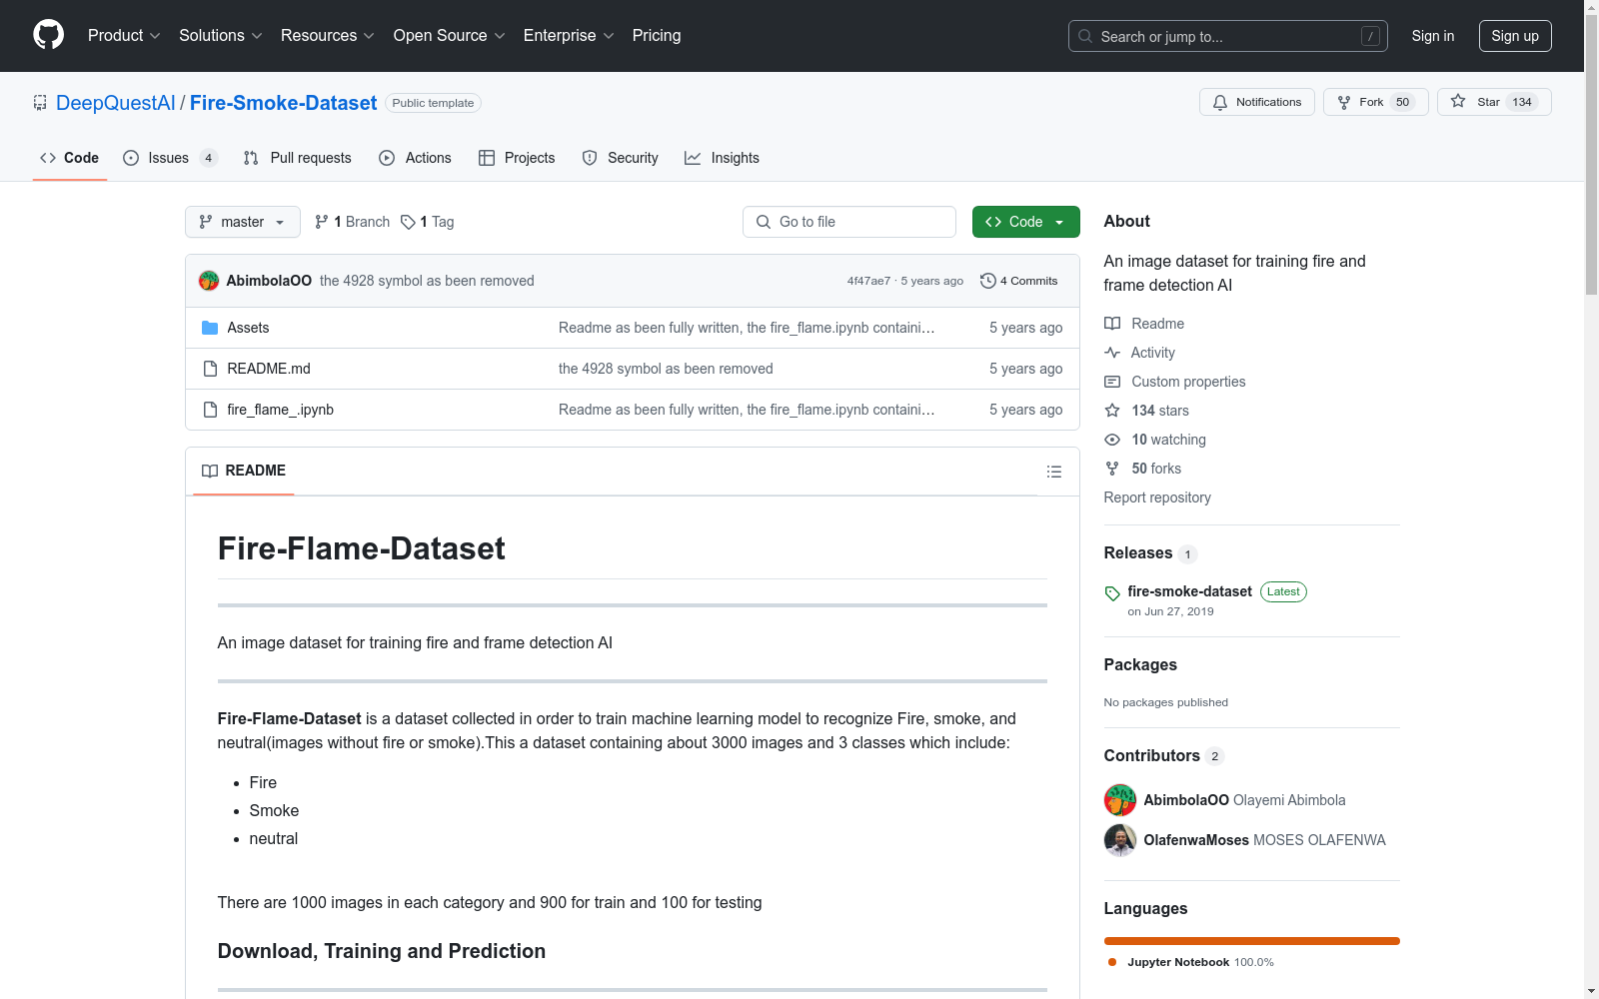Open the Packages section heading

pos(1140,665)
